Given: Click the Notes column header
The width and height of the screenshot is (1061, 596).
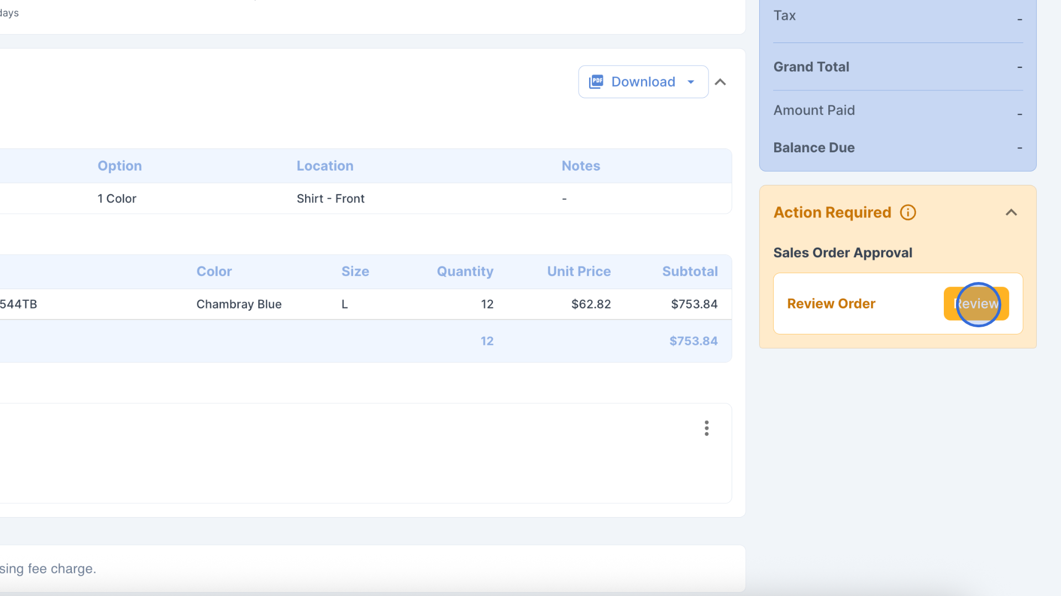Looking at the screenshot, I should 581,166.
